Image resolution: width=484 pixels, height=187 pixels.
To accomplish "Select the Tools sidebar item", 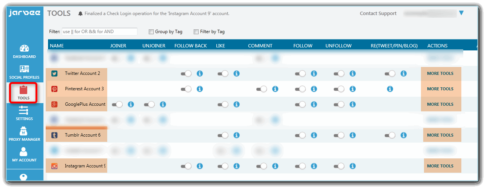I will (23, 93).
